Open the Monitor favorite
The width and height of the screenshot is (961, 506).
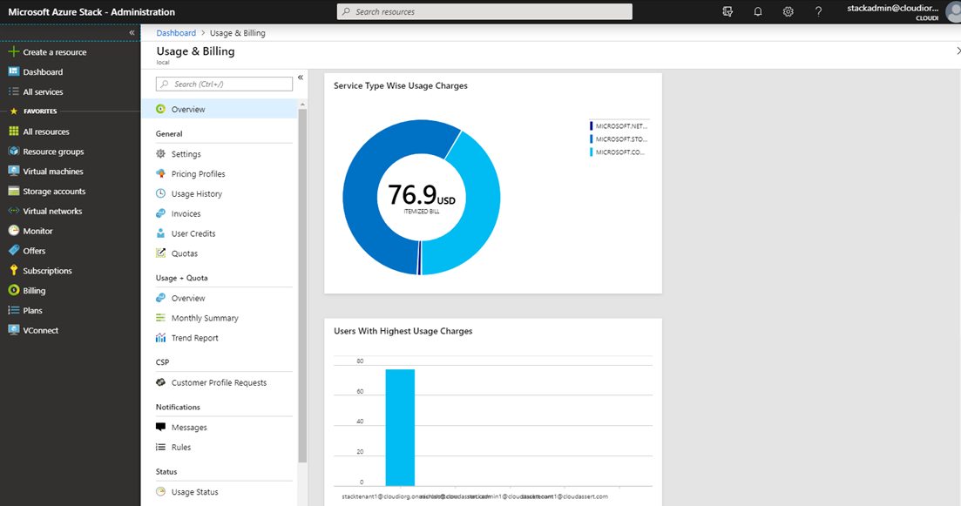click(x=37, y=231)
